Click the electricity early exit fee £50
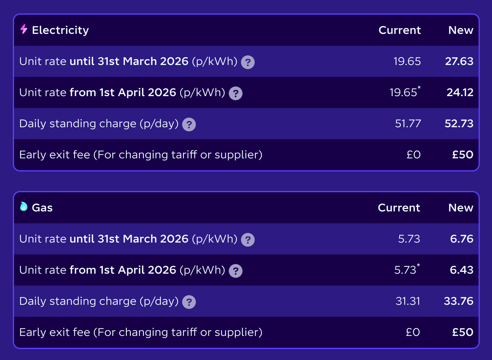Viewport: 492px width, 360px height. click(462, 155)
